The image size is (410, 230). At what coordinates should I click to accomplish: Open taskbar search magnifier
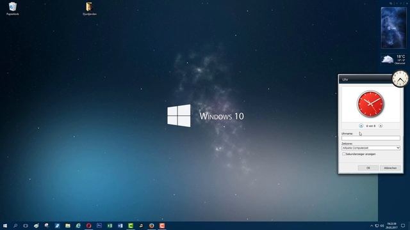(x=15, y=226)
